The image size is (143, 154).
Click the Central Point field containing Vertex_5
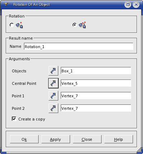tap(96, 83)
